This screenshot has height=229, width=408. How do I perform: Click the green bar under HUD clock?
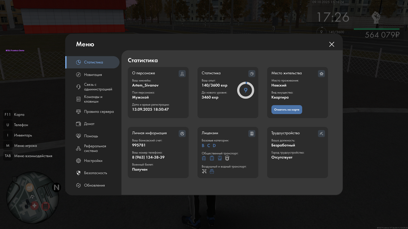[x=376, y=29]
